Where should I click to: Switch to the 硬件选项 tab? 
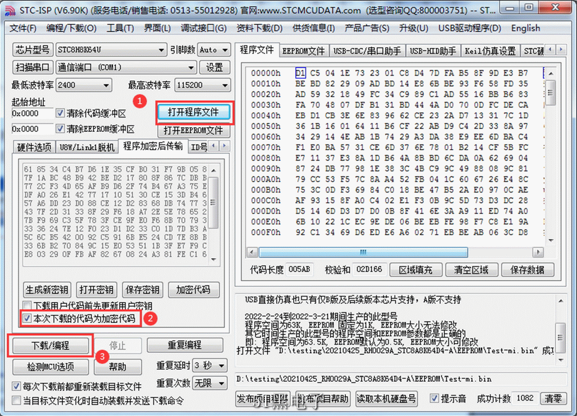34,147
